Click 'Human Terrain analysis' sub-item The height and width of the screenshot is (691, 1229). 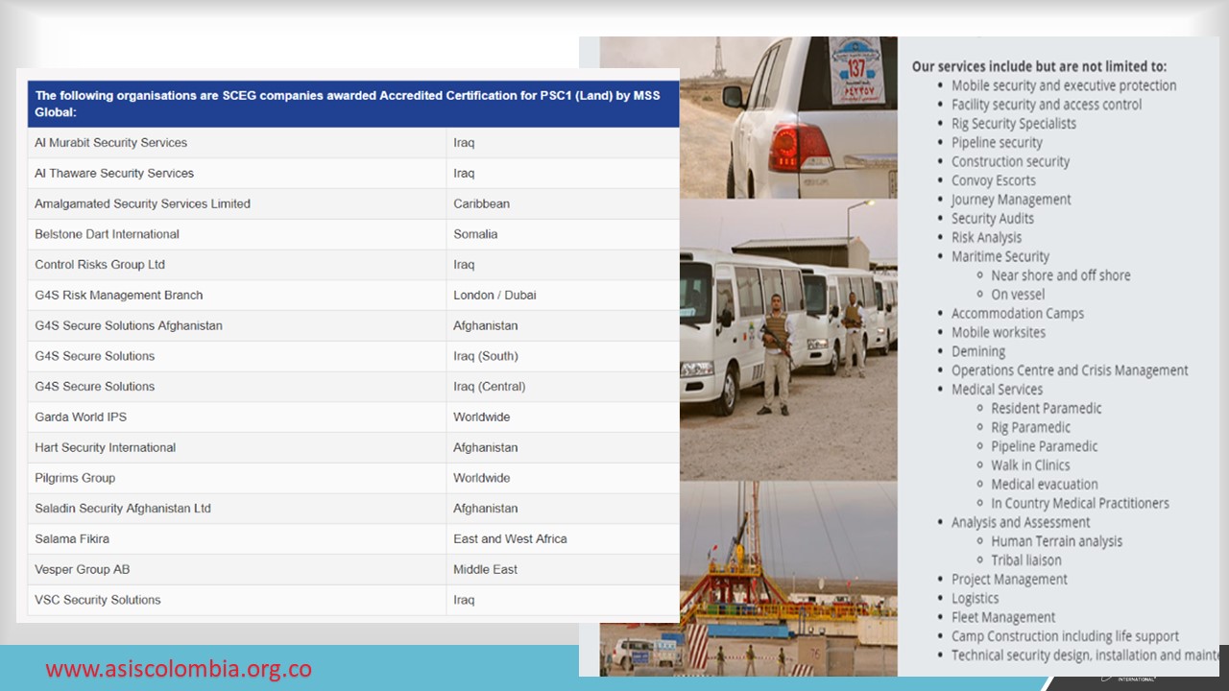[1056, 541]
